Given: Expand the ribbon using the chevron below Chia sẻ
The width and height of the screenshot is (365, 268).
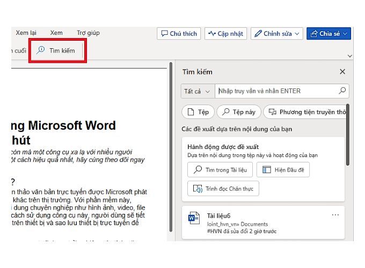Looking at the screenshot, I should [349, 56].
